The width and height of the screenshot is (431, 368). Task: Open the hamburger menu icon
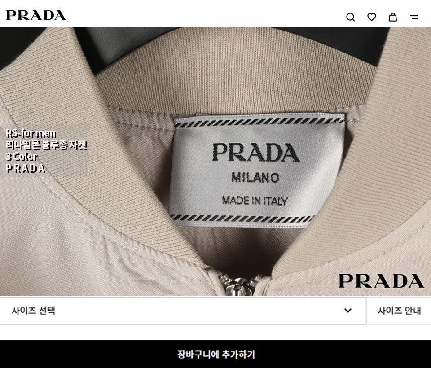(x=414, y=17)
